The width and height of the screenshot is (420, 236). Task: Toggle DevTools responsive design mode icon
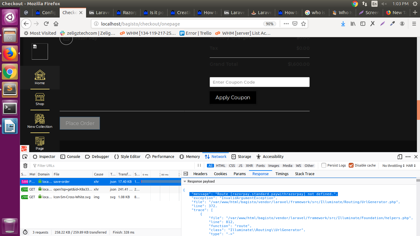click(x=400, y=157)
